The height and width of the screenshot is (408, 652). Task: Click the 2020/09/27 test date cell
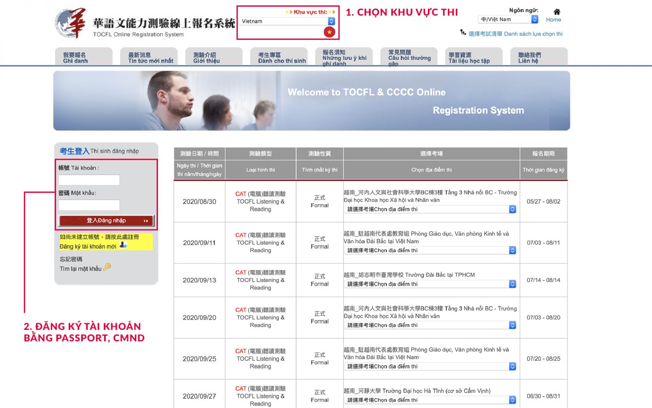coord(200,396)
